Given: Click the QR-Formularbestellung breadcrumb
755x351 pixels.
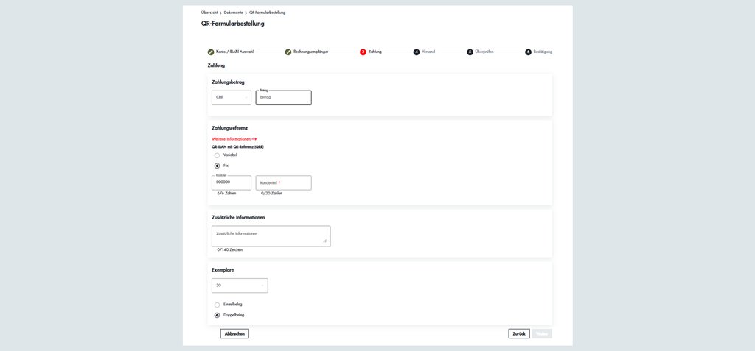Looking at the screenshot, I should coord(267,13).
